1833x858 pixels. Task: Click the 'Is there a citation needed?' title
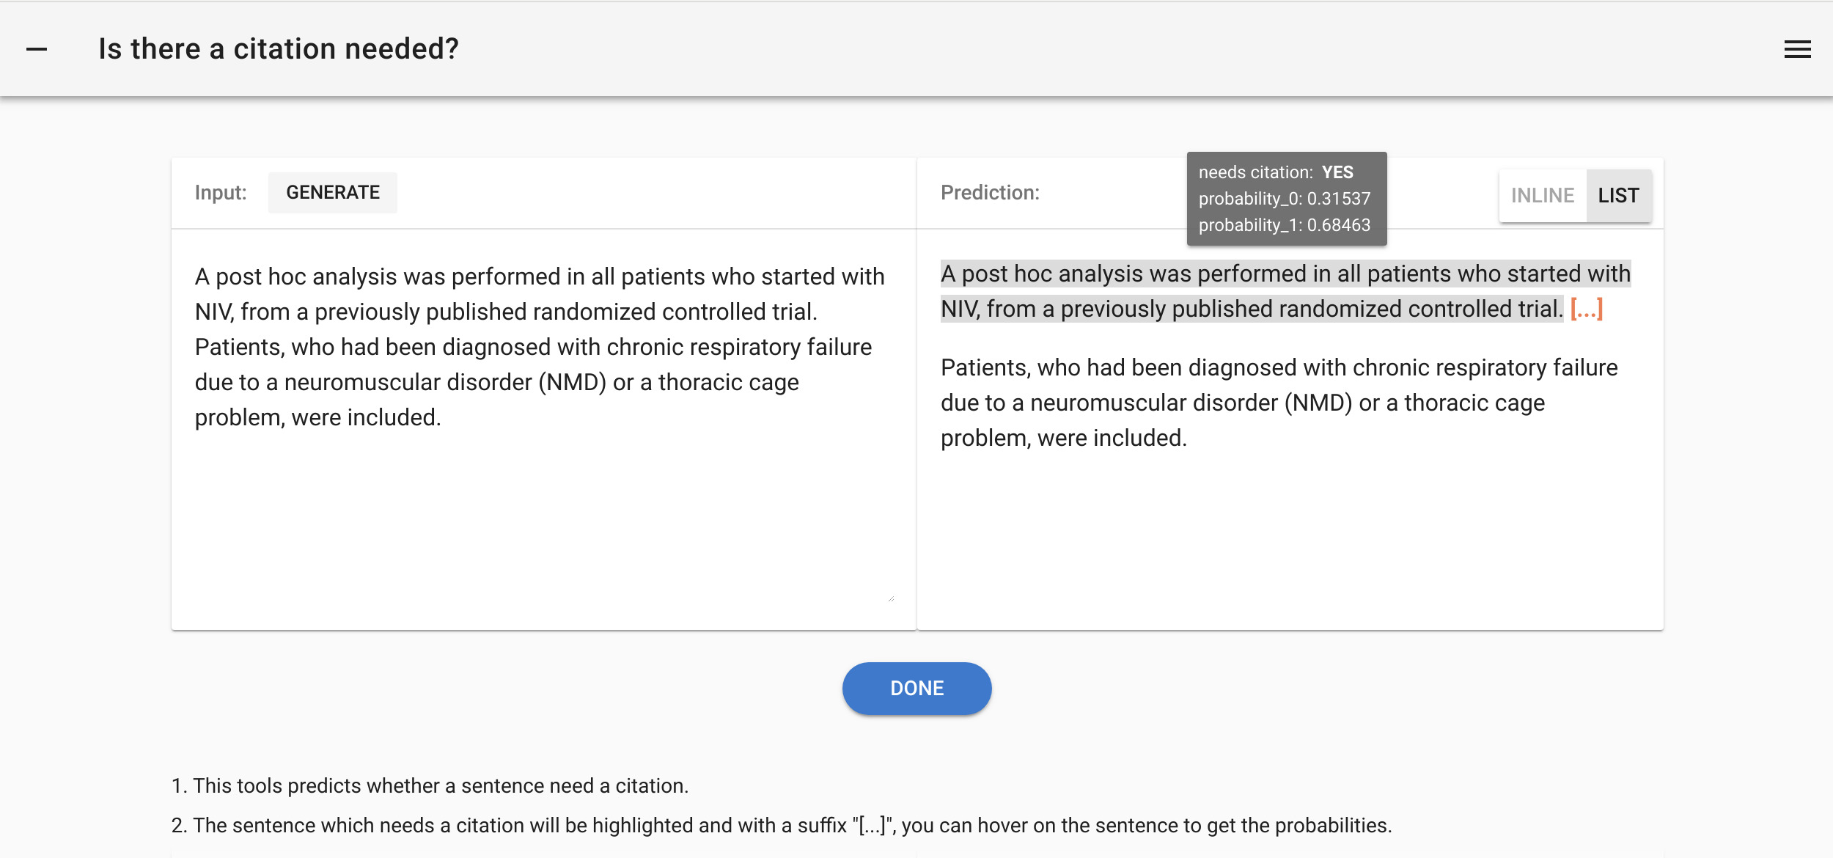click(x=279, y=49)
